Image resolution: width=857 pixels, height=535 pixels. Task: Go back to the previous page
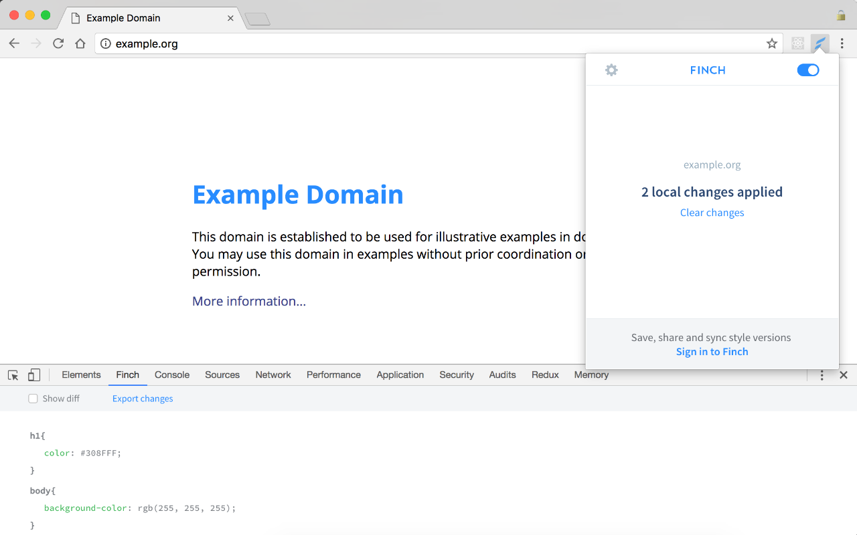14,43
